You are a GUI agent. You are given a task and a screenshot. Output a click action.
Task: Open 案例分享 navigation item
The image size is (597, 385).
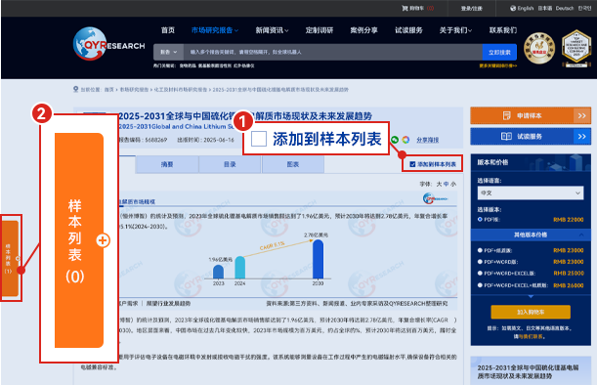pyautogui.click(x=364, y=30)
